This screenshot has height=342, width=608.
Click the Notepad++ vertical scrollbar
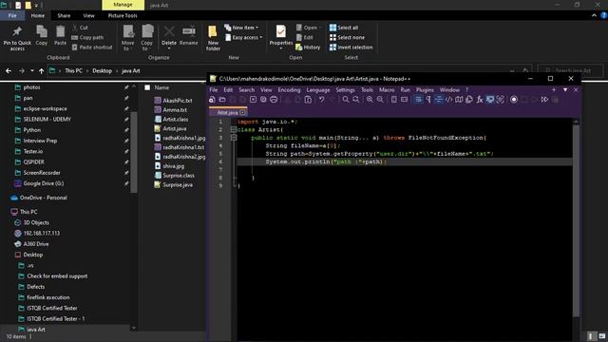click(576, 221)
